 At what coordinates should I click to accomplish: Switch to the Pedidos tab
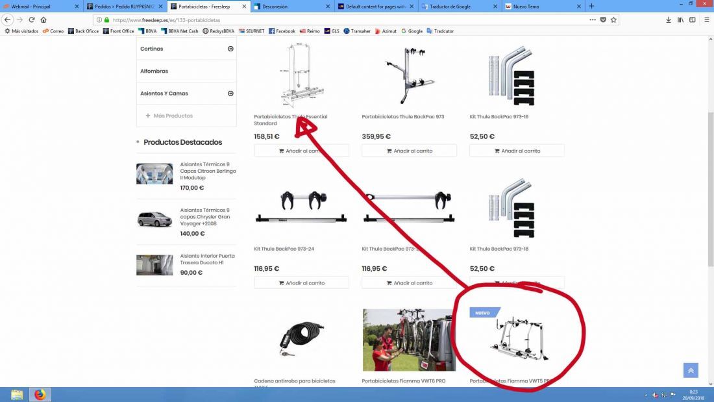point(125,6)
